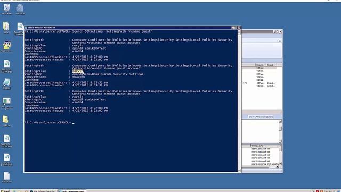Switch to Select Windows PowerShell taskbar button
341x192 pixels.
coord(71,191)
